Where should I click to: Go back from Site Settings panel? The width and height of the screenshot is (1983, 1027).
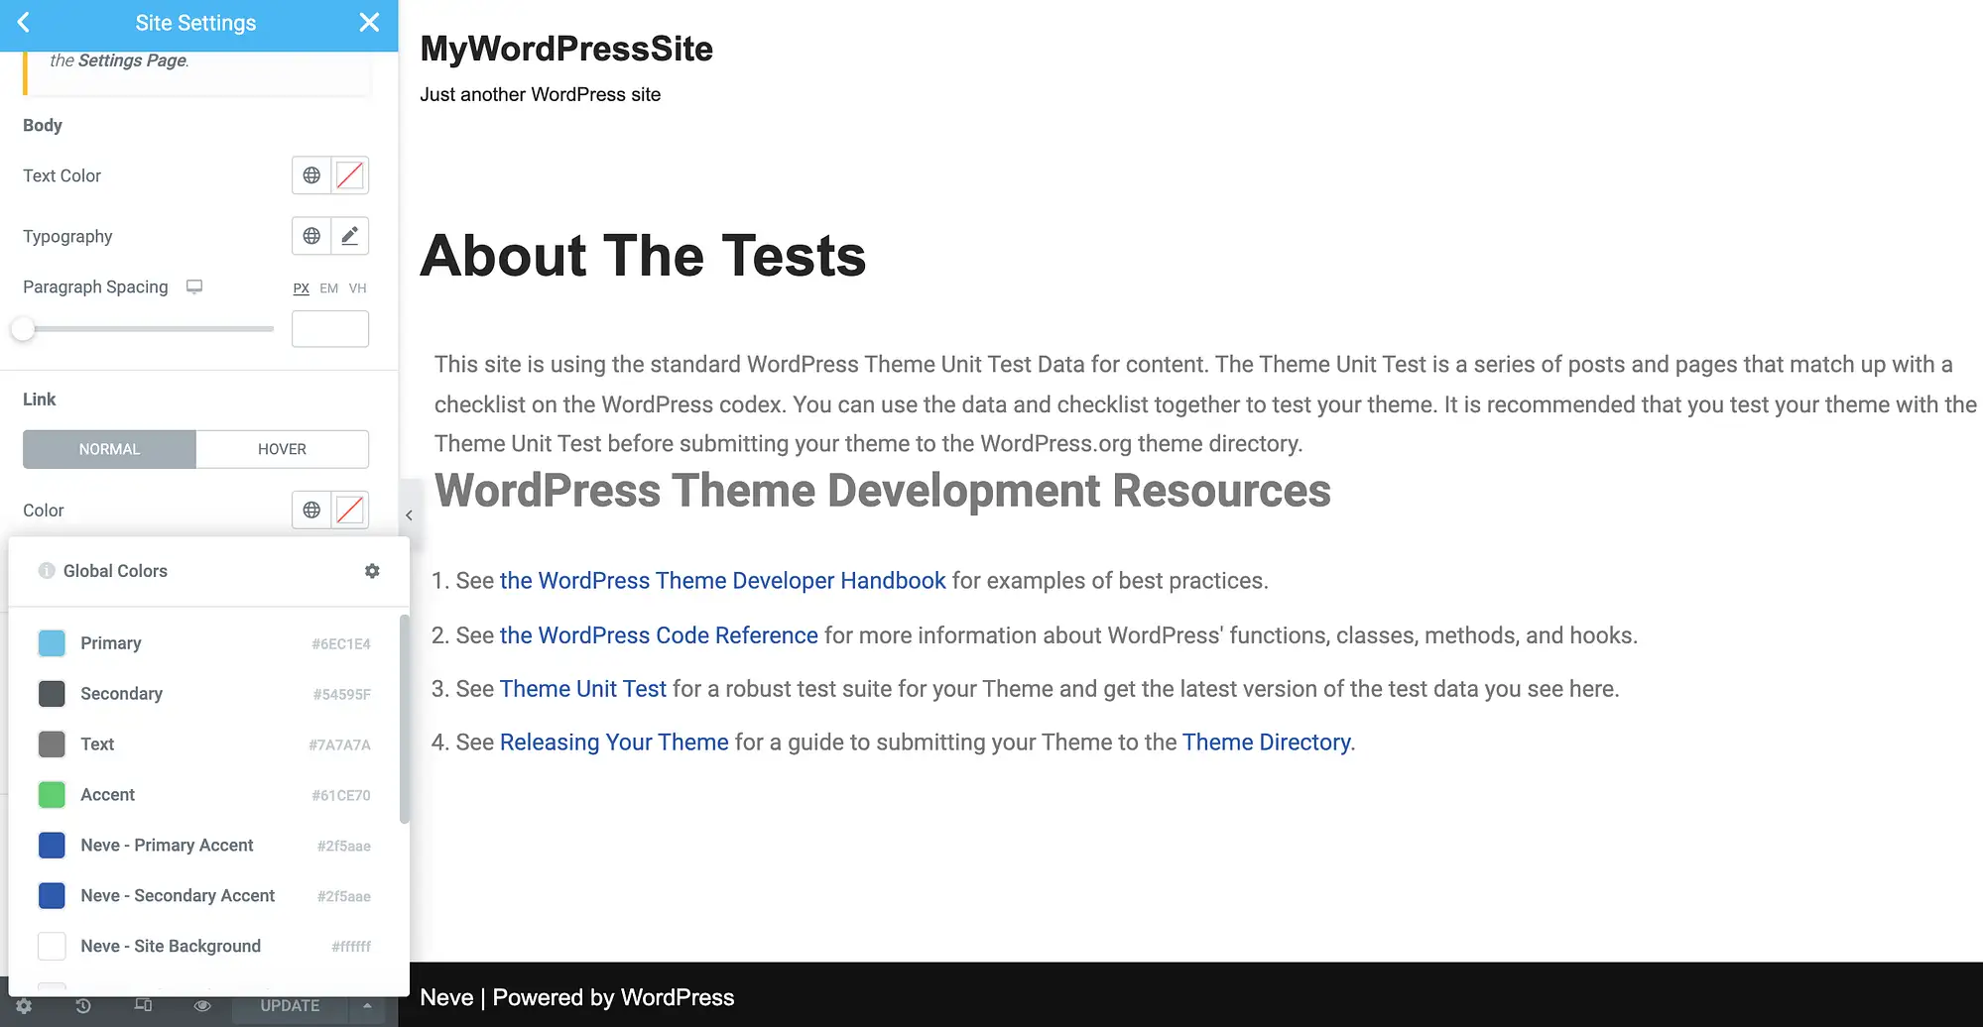24,23
